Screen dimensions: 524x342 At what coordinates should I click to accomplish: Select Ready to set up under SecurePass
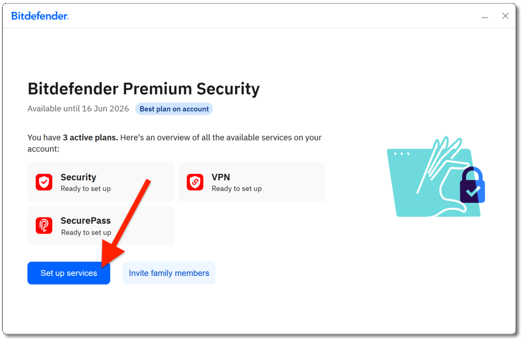coord(85,232)
